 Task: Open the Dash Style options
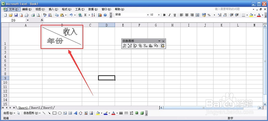point(126,113)
